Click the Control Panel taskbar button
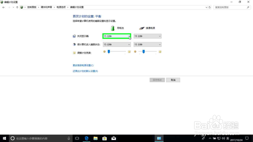 click(159, 138)
